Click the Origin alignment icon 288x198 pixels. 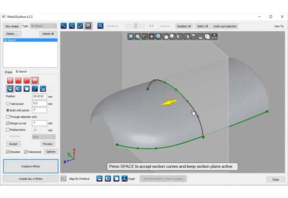pos(124,179)
